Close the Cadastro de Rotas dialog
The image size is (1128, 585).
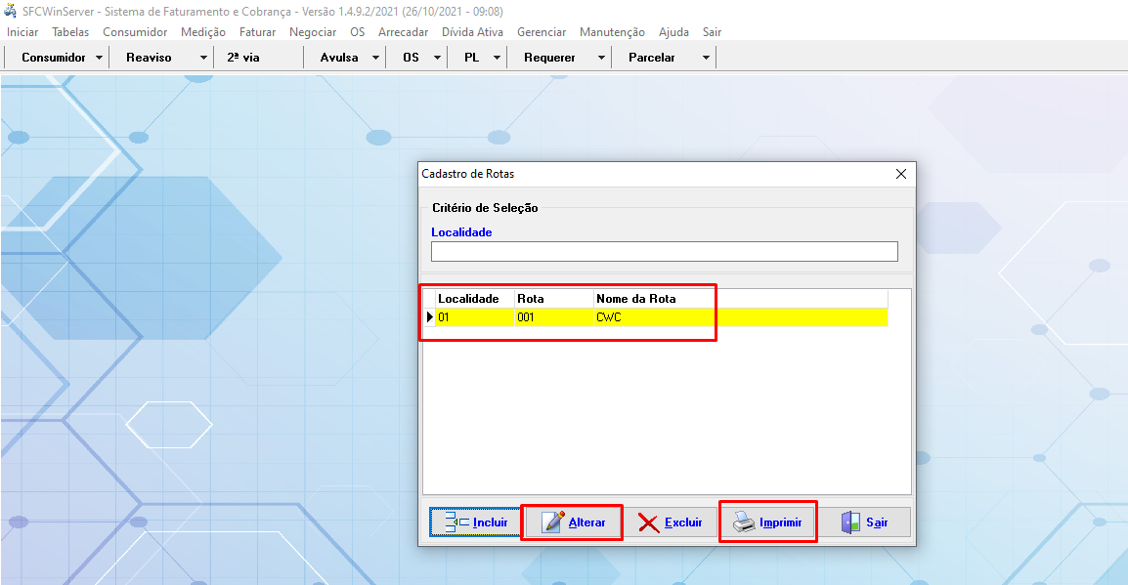(900, 174)
